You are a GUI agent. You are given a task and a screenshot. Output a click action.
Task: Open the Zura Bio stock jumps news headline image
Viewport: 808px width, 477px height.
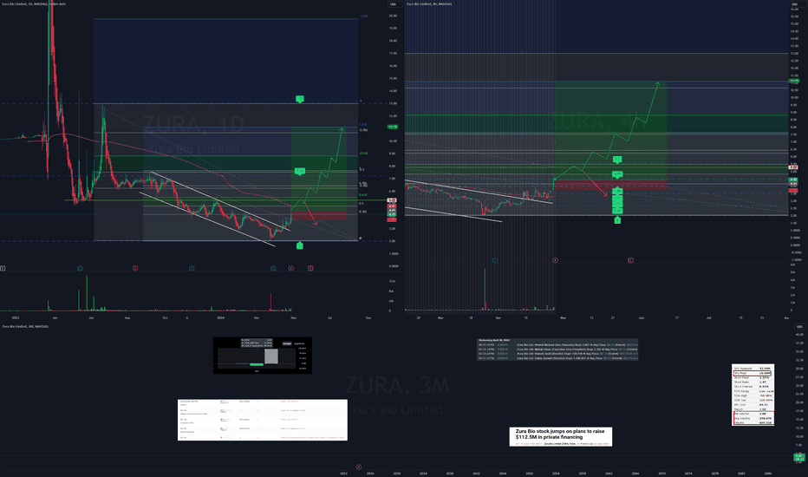(561, 436)
